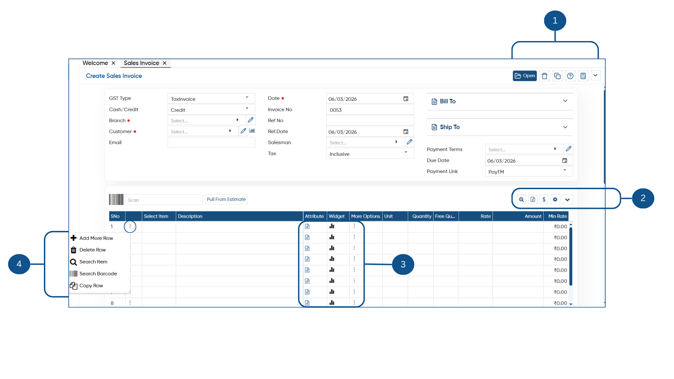674x379 pixels.
Task: Open the Cash/Credit dropdown
Action: (x=211, y=109)
